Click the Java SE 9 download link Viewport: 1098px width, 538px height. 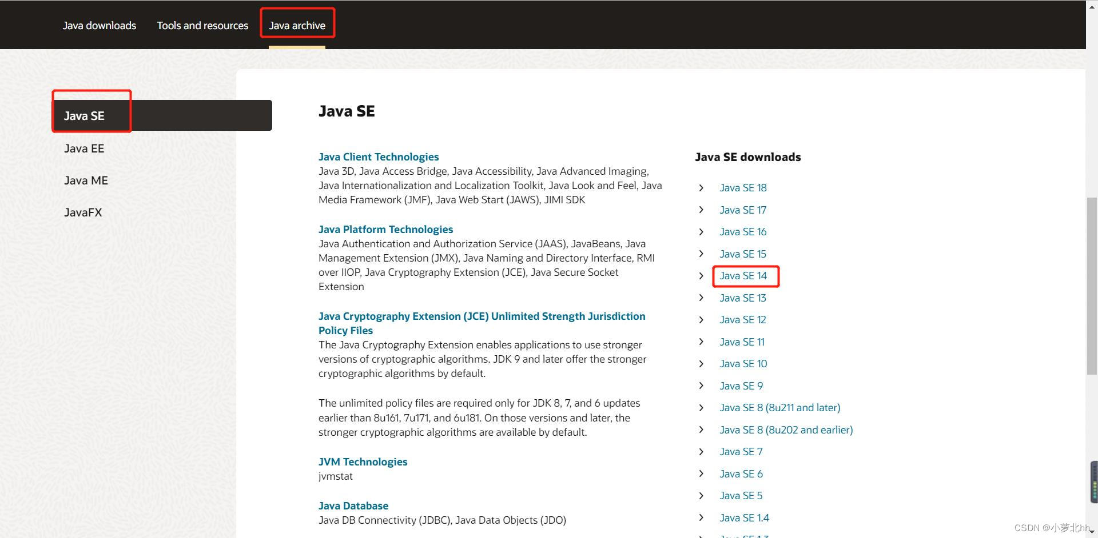[741, 386]
